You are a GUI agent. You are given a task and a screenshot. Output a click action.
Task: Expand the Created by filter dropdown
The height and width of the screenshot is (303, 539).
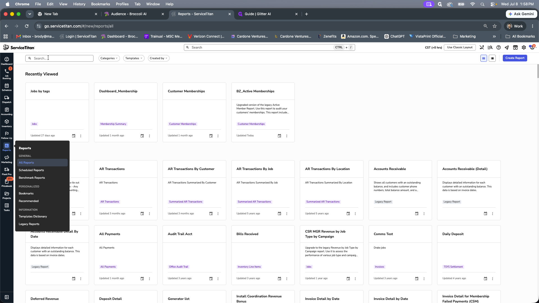point(158,58)
